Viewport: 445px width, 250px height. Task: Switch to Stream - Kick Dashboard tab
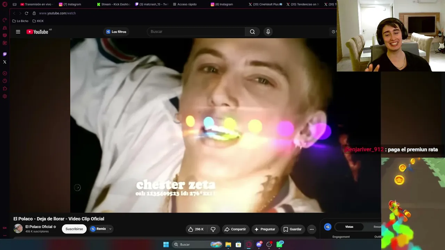pyautogui.click(x=113, y=5)
